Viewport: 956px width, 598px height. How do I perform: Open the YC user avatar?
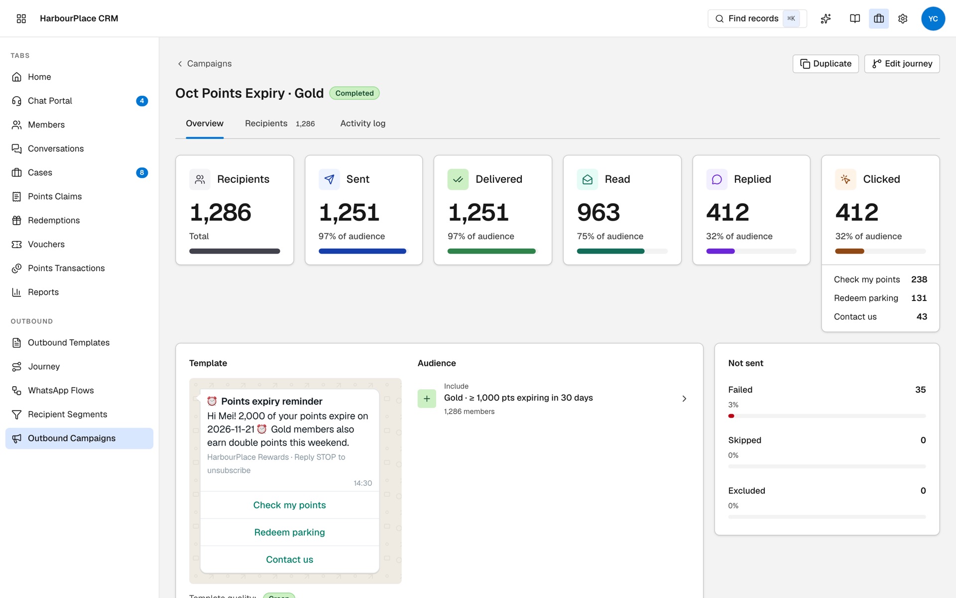click(933, 18)
